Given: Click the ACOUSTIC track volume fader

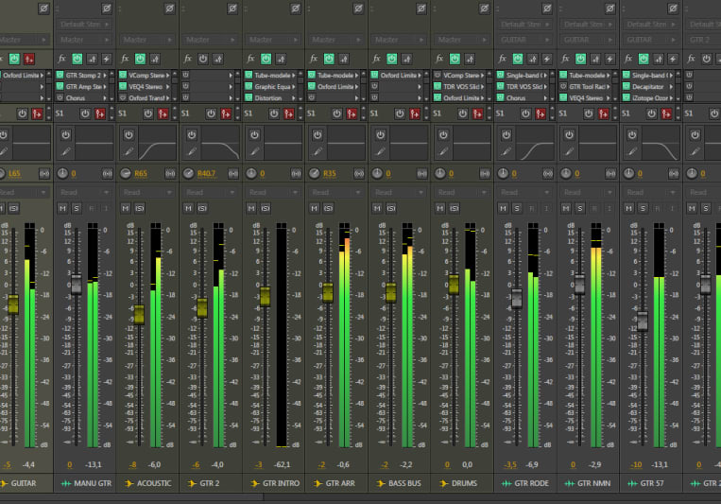Looking at the screenshot, I should (139, 315).
